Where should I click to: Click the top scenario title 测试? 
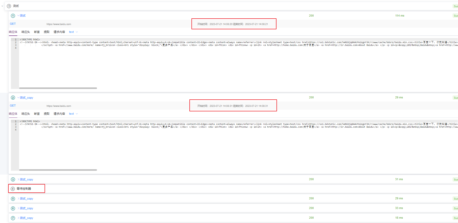coord(16,6)
